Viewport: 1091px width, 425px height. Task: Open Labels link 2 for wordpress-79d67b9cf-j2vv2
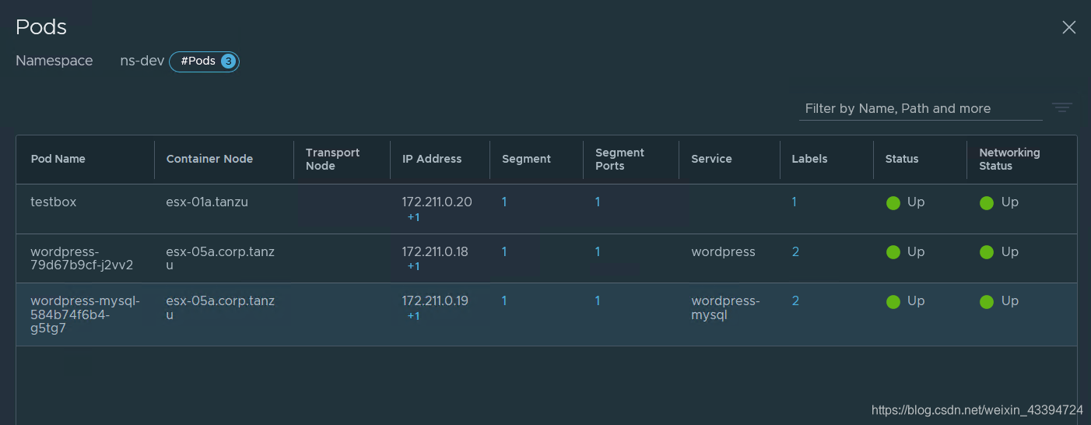pos(795,251)
